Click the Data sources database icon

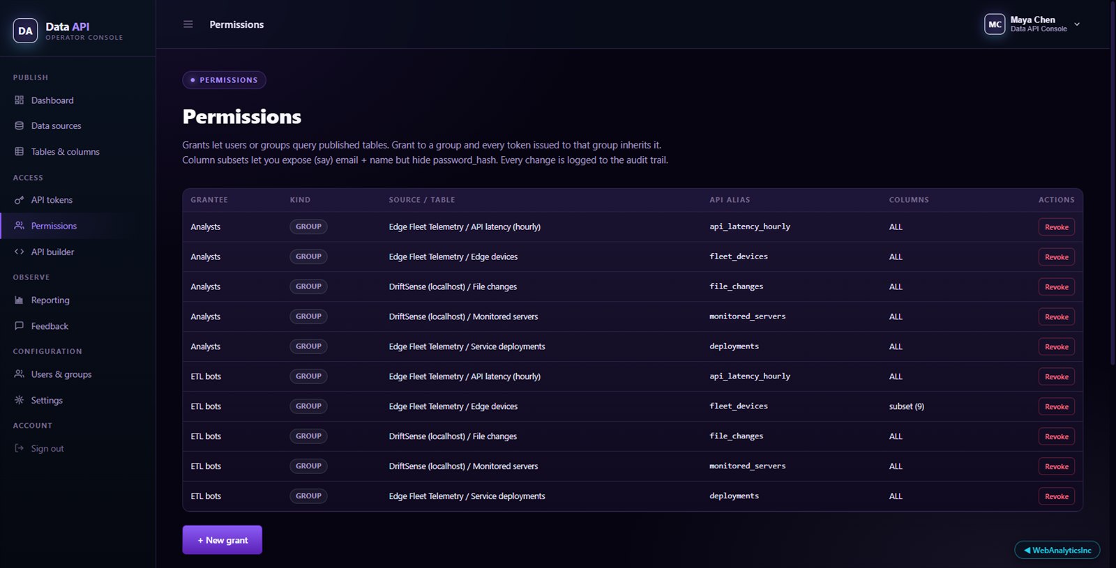[x=19, y=126]
